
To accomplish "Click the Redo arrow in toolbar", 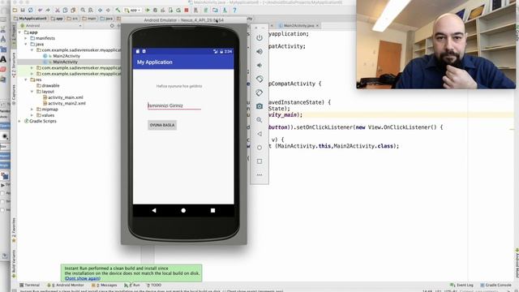I will point(48,11).
